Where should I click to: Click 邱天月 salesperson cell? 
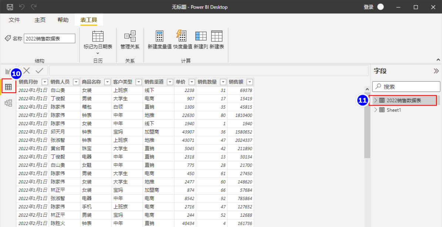coord(65,132)
